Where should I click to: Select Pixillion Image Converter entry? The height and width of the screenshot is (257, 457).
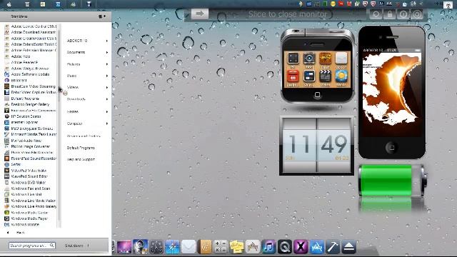point(30,146)
